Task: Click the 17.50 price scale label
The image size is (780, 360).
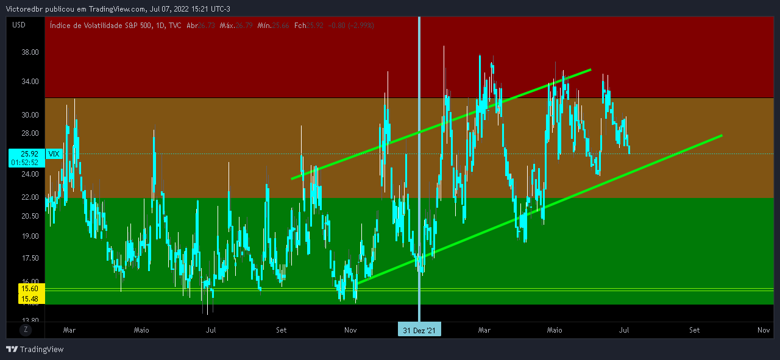Action: (30, 258)
